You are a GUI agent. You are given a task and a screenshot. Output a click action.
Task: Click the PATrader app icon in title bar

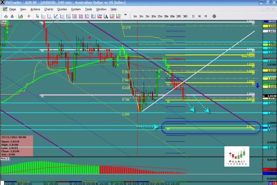click(4, 3)
